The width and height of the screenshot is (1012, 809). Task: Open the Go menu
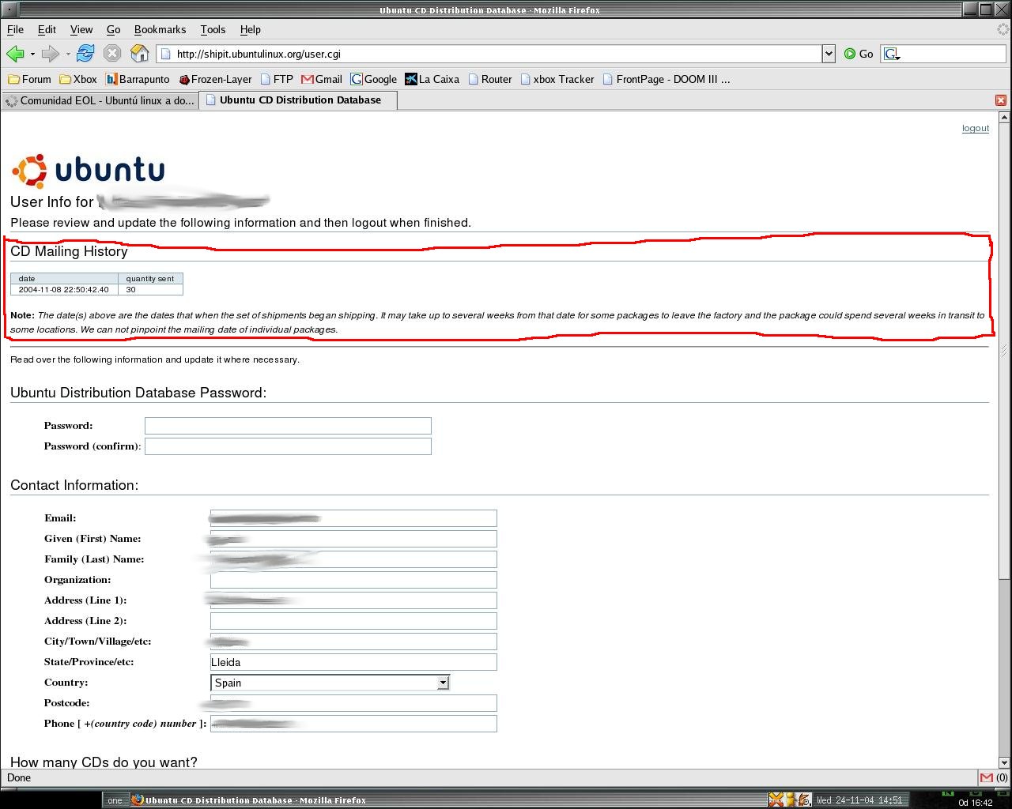point(113,29)
